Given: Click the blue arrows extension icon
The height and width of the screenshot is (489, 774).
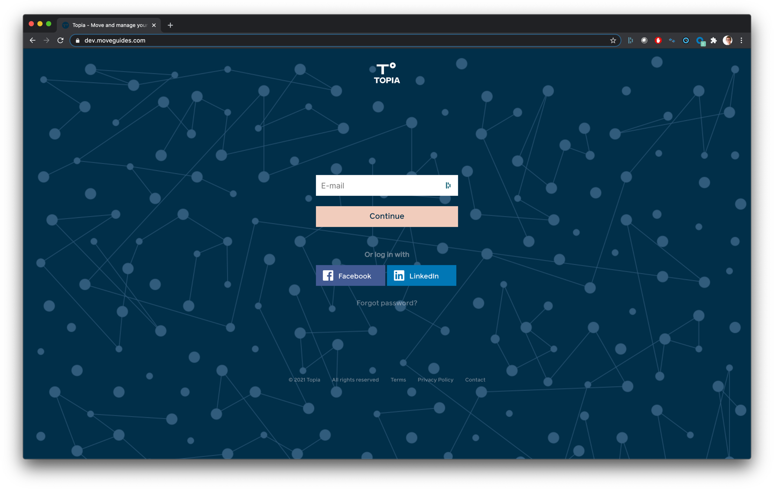Looking at the screenshot, I should point(672,40).
